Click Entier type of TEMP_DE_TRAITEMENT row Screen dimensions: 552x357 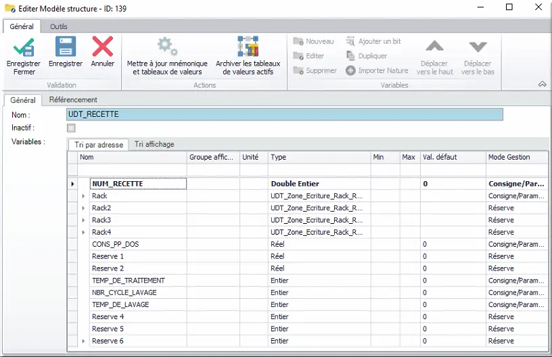pyautogui.click(x=319, y=281)
